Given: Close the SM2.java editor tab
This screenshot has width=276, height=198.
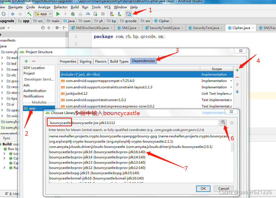Looking at the screenshot, I should tap(139, 28).
